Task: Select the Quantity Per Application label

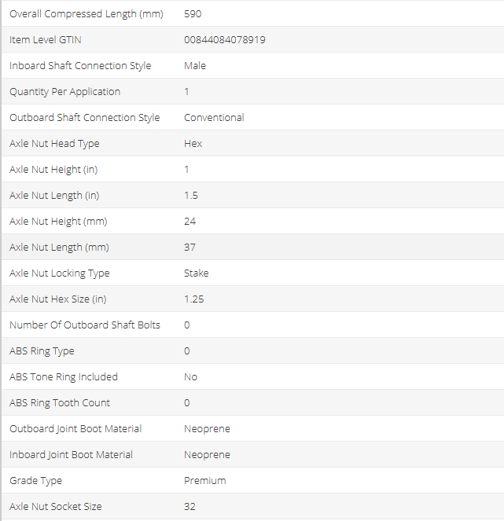Action: point(64,92)
